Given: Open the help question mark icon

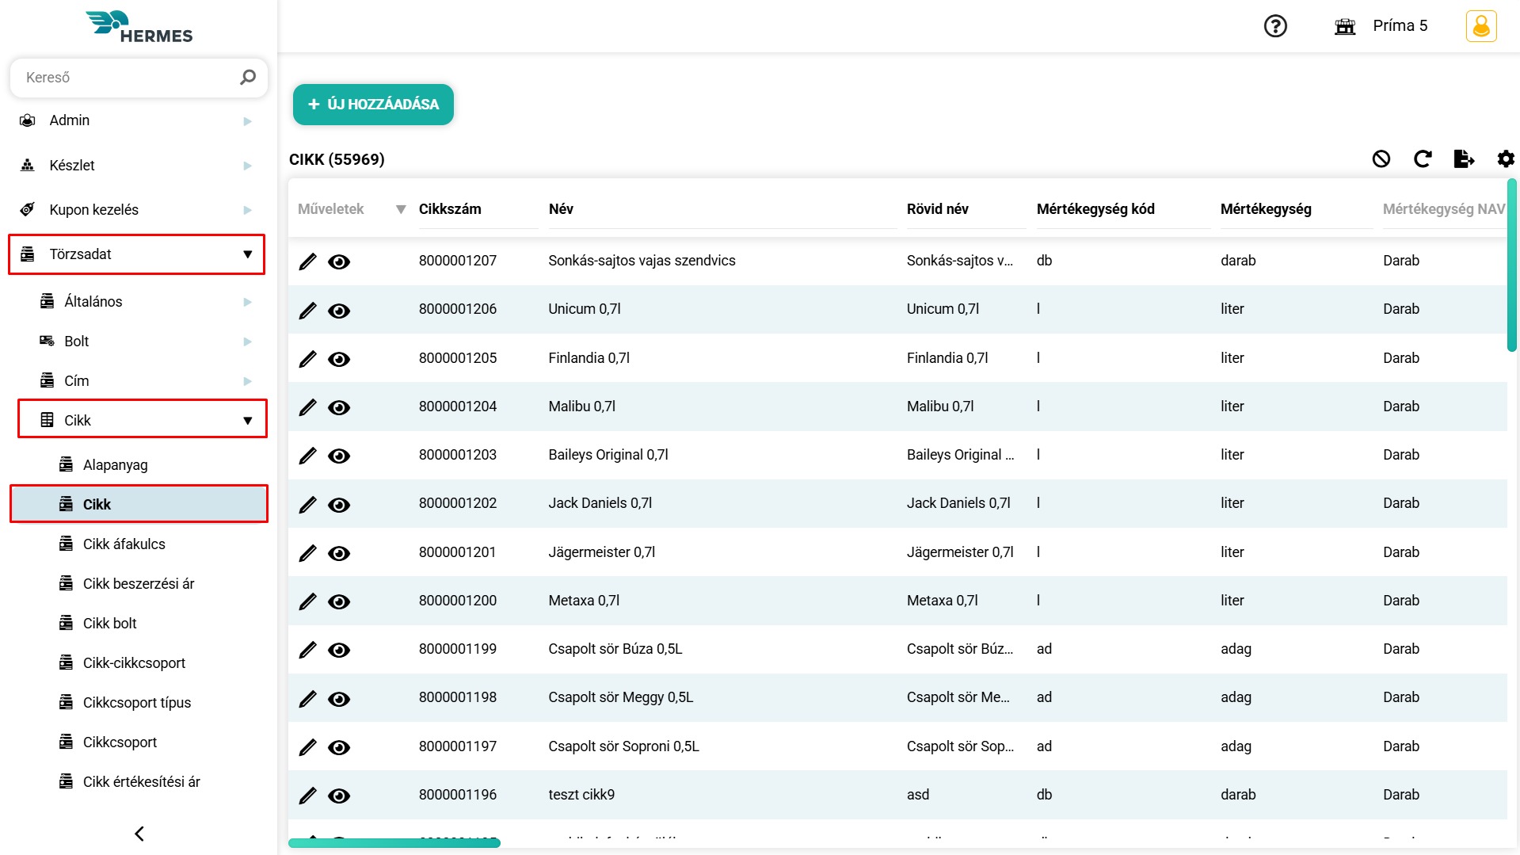Looking at the screenshot, I should click(x=1274, y=26).
